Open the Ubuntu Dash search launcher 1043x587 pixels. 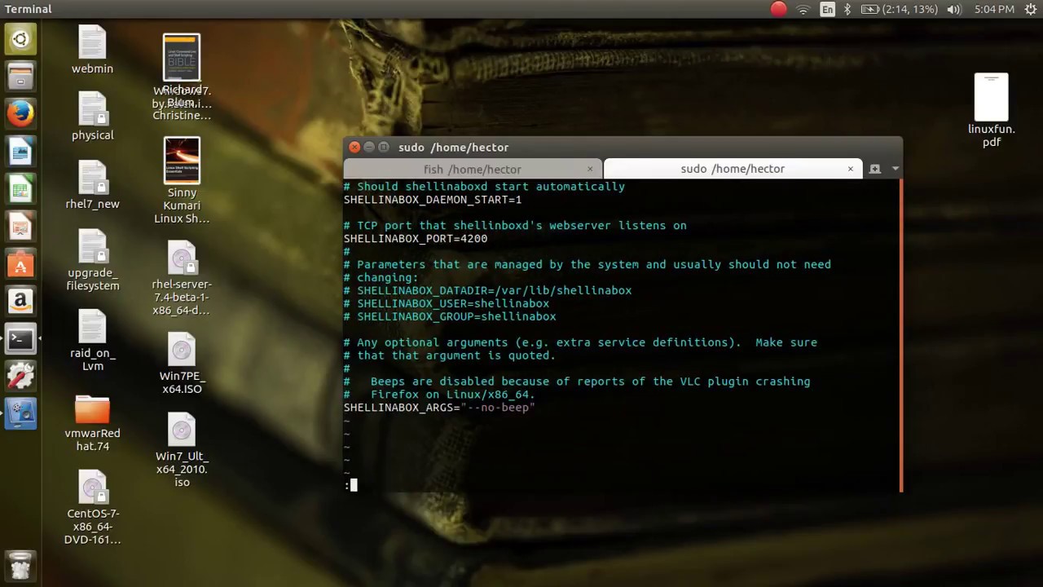pos(20,39)
